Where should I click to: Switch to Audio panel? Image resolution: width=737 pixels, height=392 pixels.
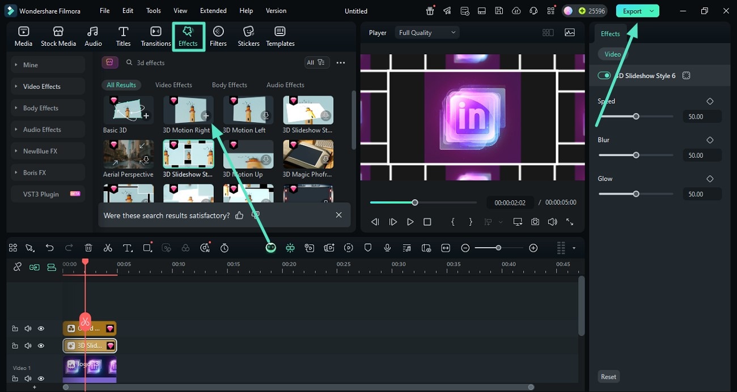[93, 36]
